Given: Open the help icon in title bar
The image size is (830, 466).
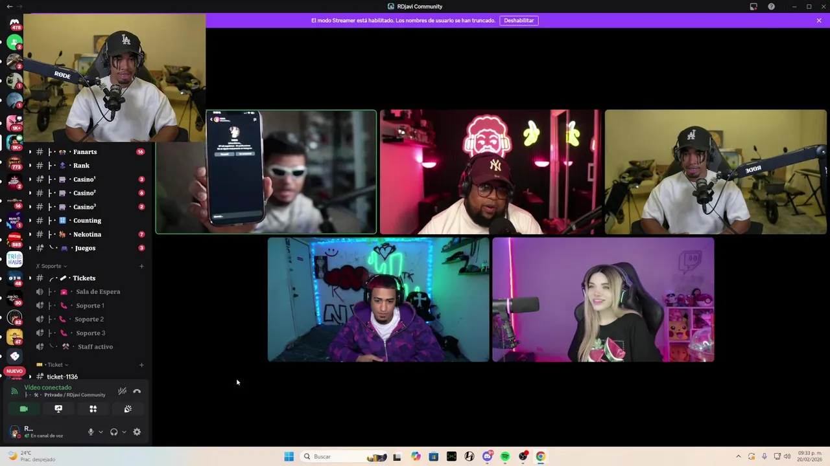Looking at the screenshot, I should coord(771,6).
